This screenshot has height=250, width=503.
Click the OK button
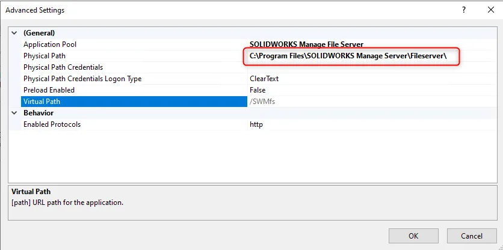[x=413, y=236]
